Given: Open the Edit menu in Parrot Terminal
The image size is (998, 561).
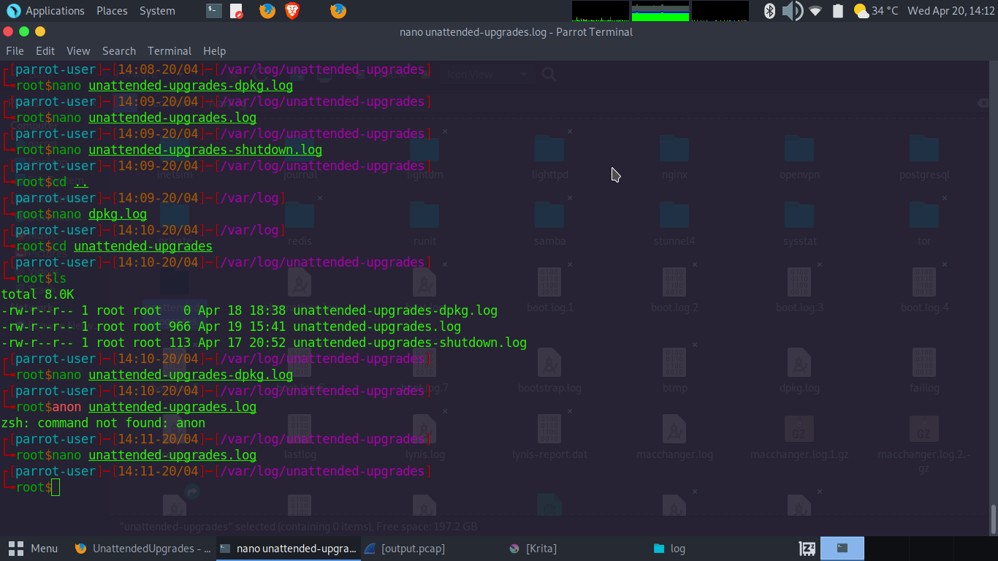Looking at the screenshot, I should click(45, 51).
